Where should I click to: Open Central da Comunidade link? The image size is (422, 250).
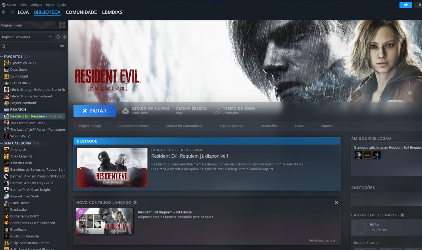184,126
